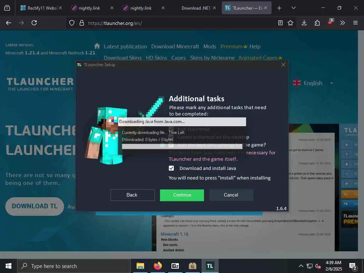Screen dimensions: 364x273
Task: Open the package installer taskbar icon
Action: [x=192, y=266]
